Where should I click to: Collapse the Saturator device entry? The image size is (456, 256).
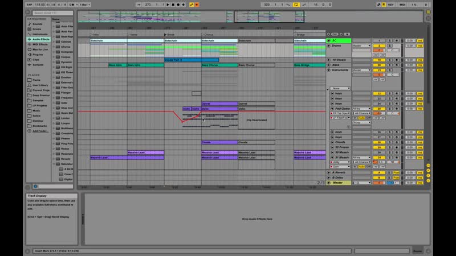(x=54, y=164)
